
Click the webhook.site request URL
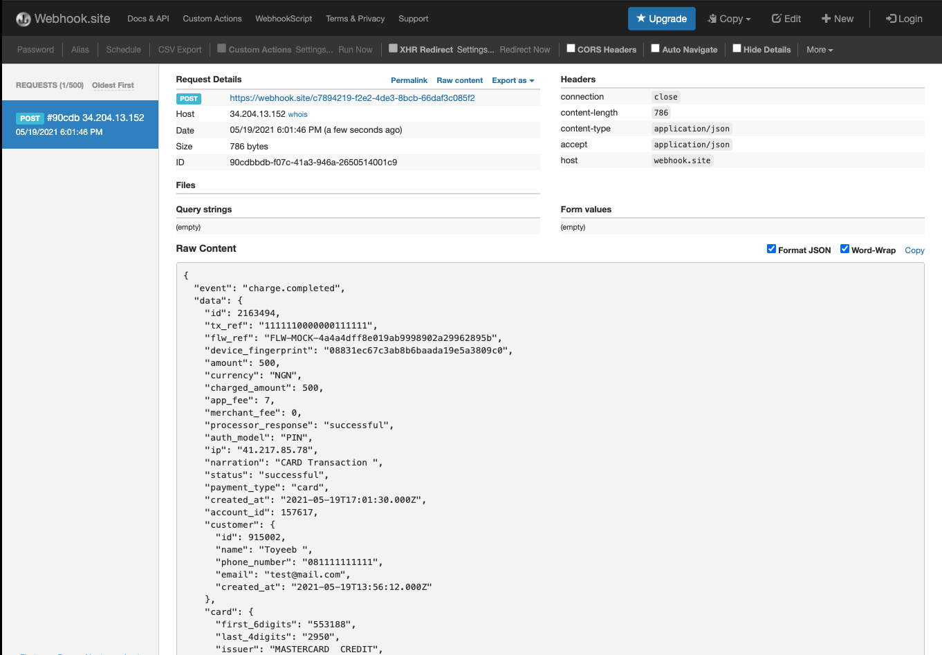[x=352, y=98]
